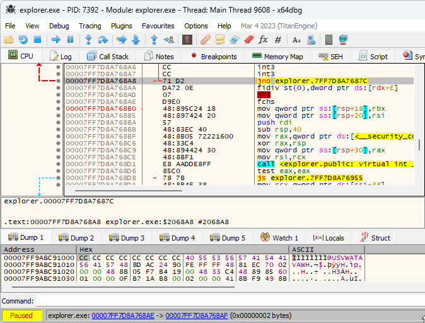Open the Functions fx icon
The height and width of the screenshot is (323, 425).
coord(263,40)
